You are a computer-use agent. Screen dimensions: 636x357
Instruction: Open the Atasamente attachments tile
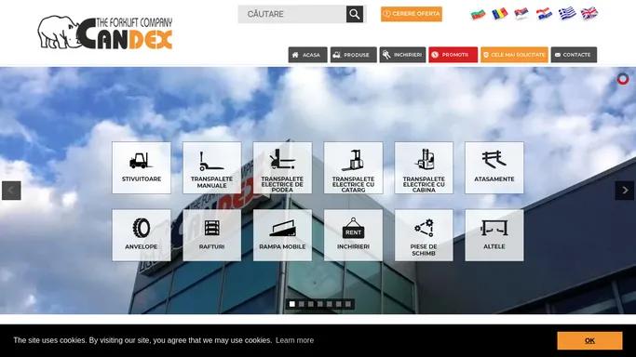pyautogui.click(x=494, y=167)
